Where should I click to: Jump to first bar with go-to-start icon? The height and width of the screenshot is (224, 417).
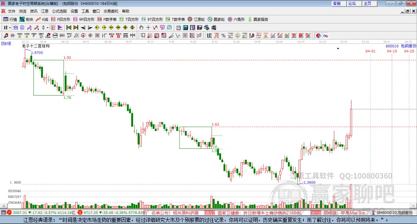(x=68, y=28)
